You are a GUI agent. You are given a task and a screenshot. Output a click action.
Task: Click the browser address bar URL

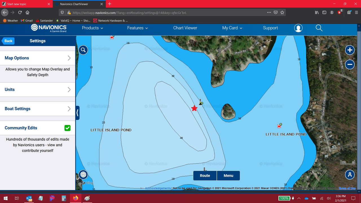click(x=130, y=13)
